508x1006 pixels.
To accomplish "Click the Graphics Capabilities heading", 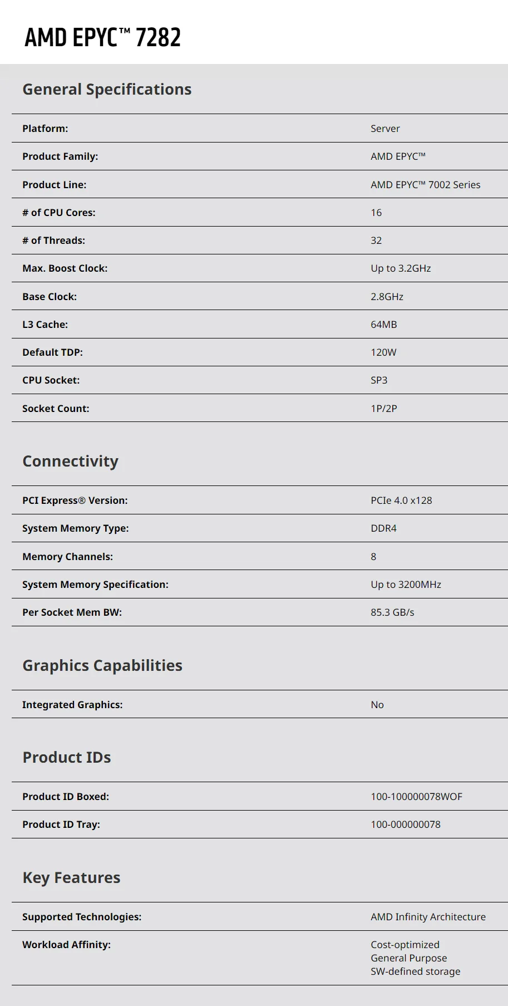I will (x=102, y=665).
